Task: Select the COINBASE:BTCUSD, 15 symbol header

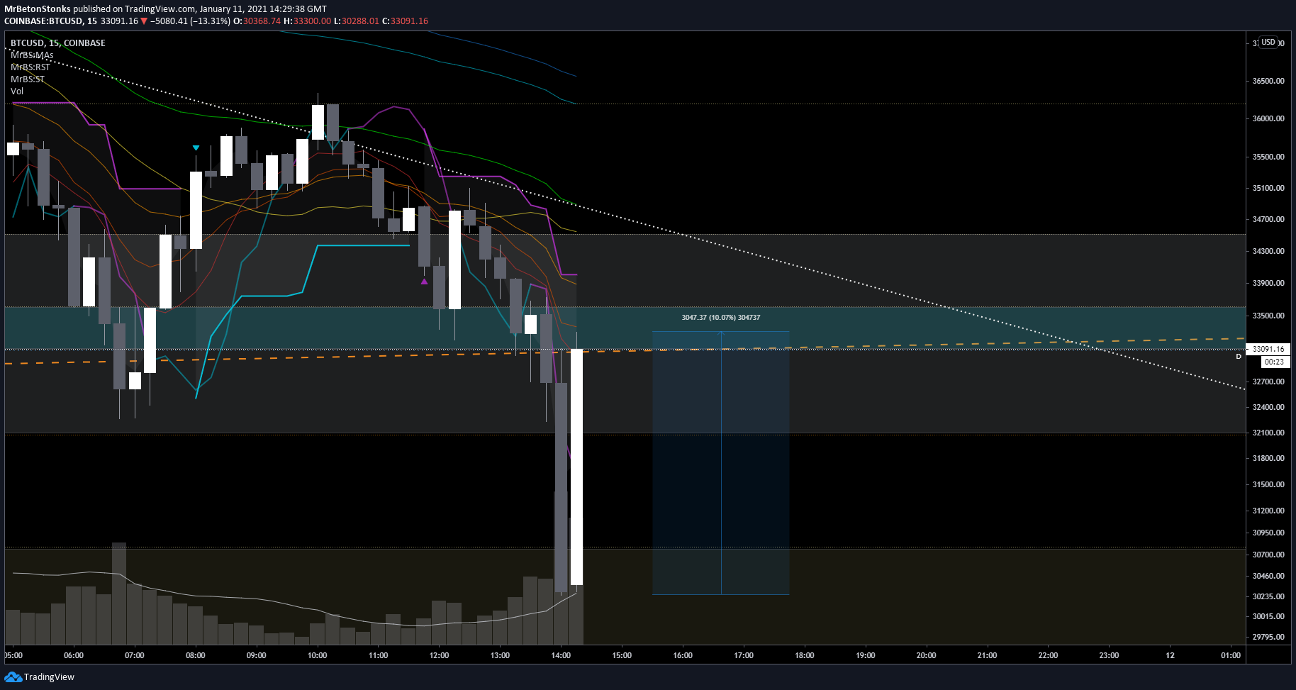Action: 50,21
